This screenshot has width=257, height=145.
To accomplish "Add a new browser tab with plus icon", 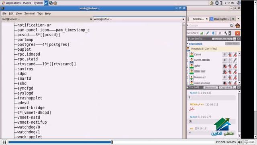I will click(233, 19).
